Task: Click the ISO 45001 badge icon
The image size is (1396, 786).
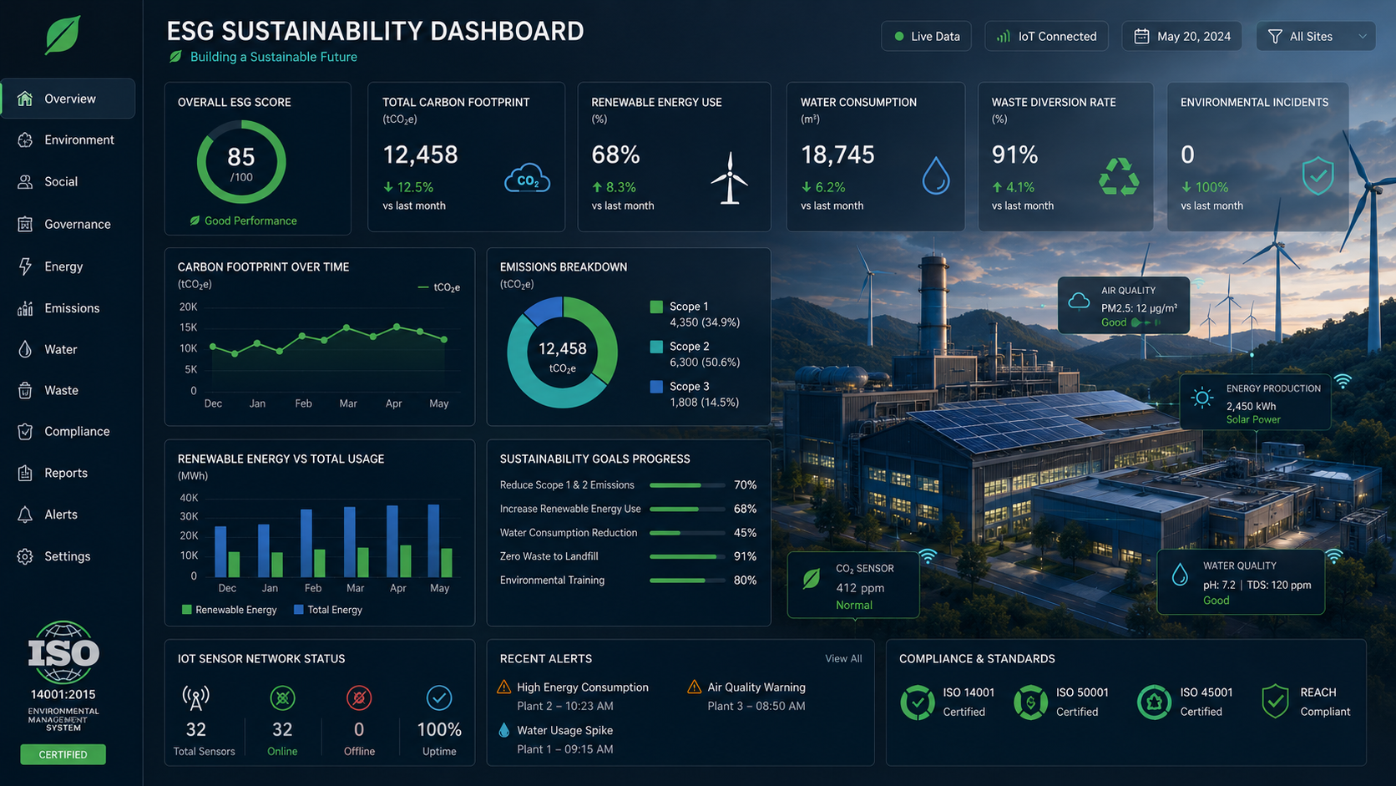Action: pos(1154,702)
